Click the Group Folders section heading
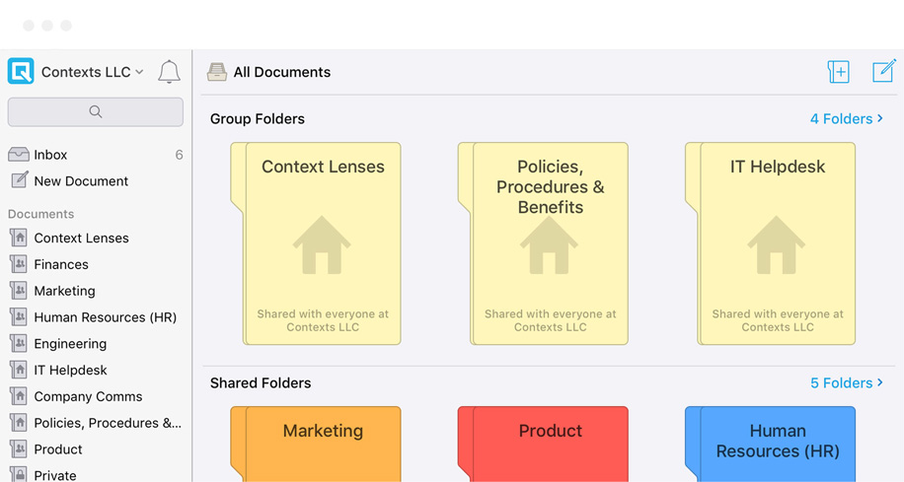 (258, 118)
